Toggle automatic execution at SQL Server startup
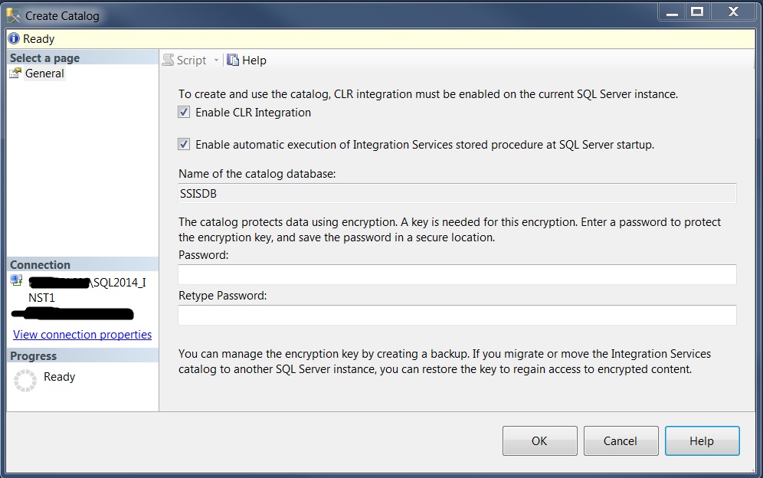The image size is (763, 478). coord(184,144)
